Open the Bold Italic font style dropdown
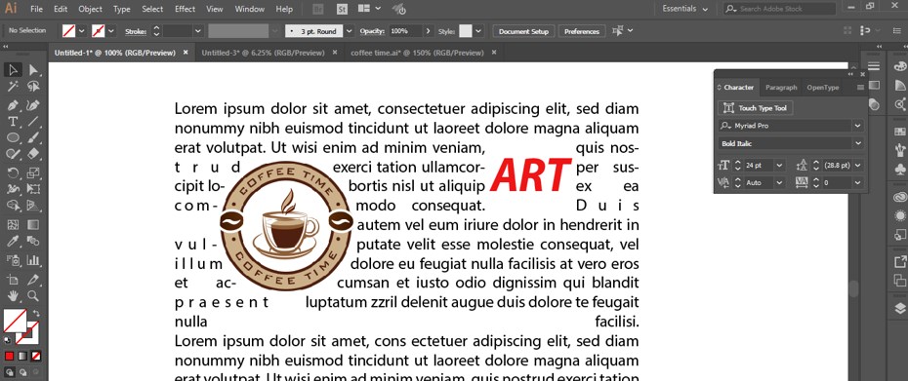Image resolution: width=908 pixels, height=381 pixels. click(857, 143)
